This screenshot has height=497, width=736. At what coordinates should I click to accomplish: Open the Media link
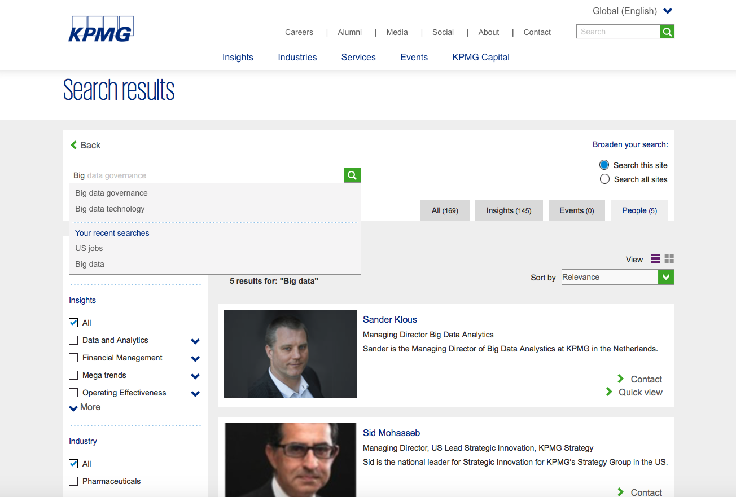click(x=397, y=32)
